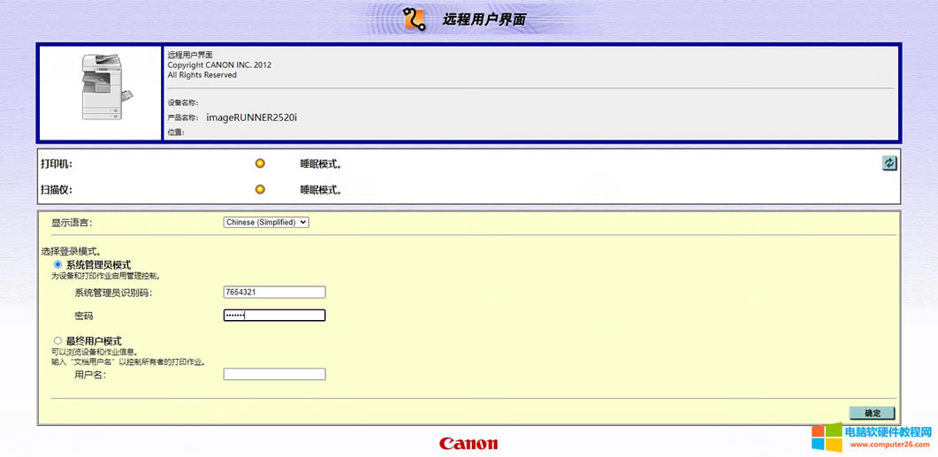Click the Copyright CANON INC. 2012 text
This screenshot has height=457, width=938.
(x=219, y=65)
